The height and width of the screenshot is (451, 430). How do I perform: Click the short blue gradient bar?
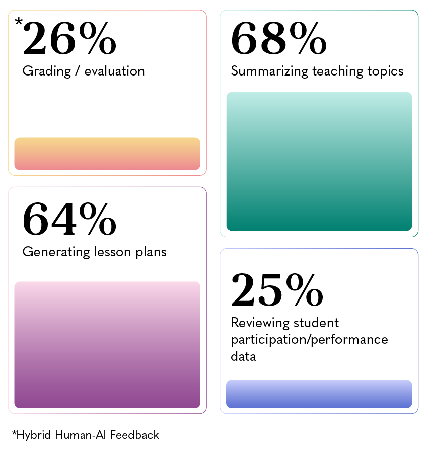pyautogui.click(x=319, y=394)
